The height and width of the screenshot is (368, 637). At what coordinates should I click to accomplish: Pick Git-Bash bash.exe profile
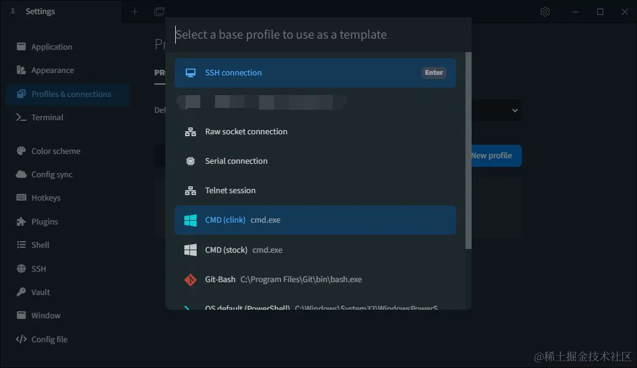click(315, 279)
